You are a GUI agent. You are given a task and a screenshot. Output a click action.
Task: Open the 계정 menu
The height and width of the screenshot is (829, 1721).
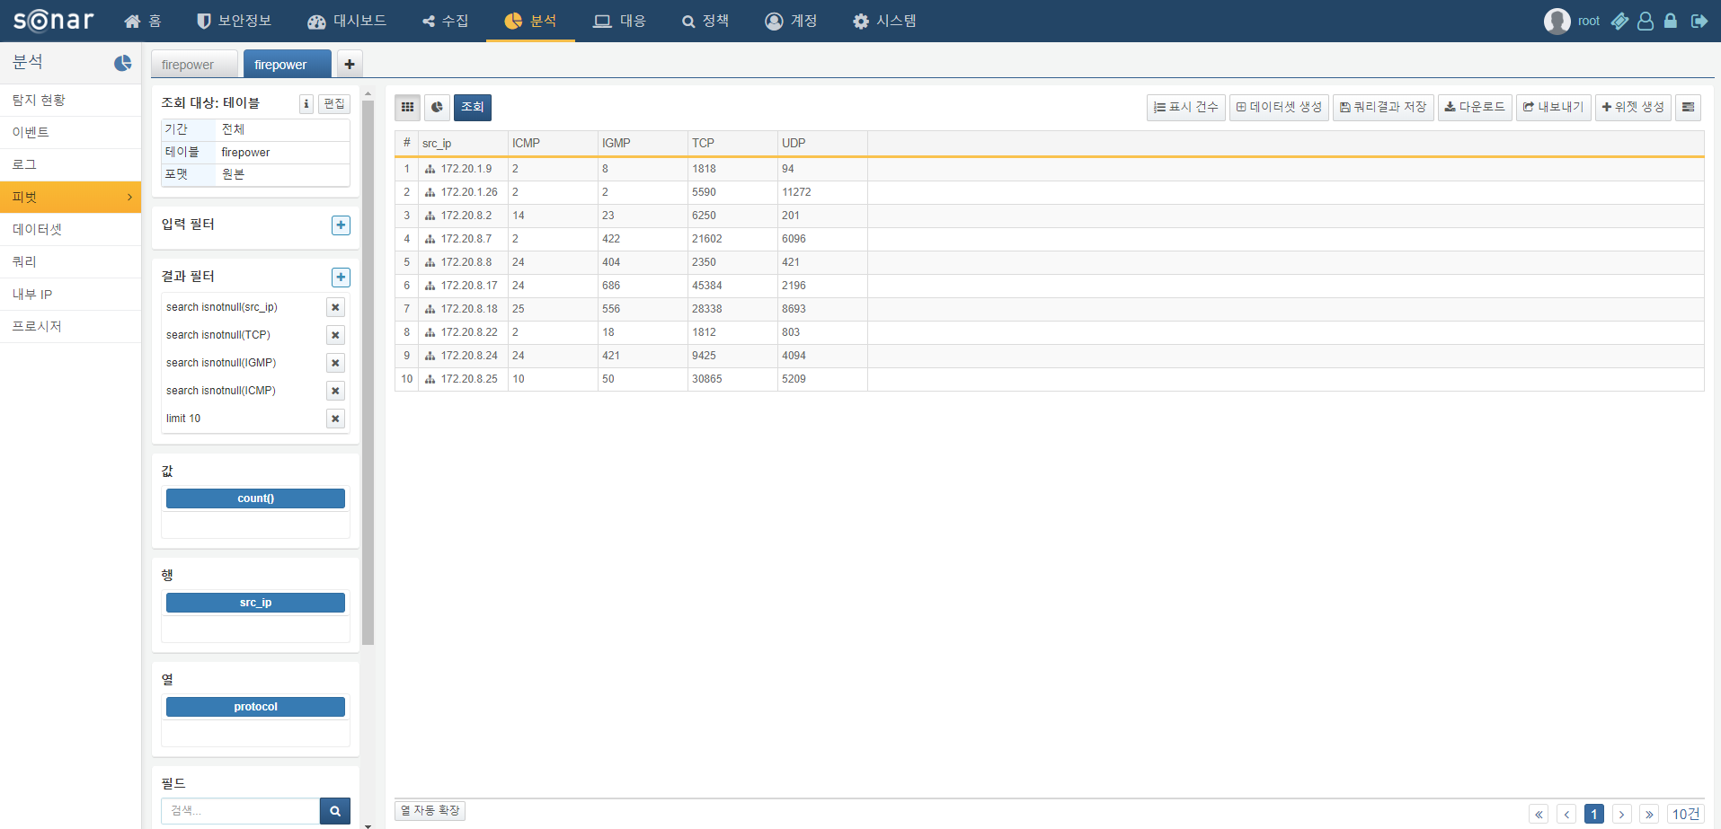(x=791, y=21)
